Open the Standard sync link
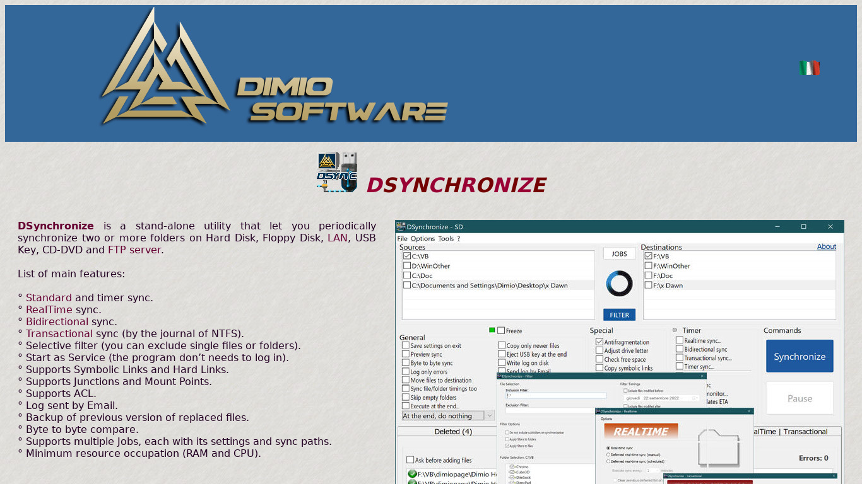The image size is (862, 484). click(x=49, y=297)
